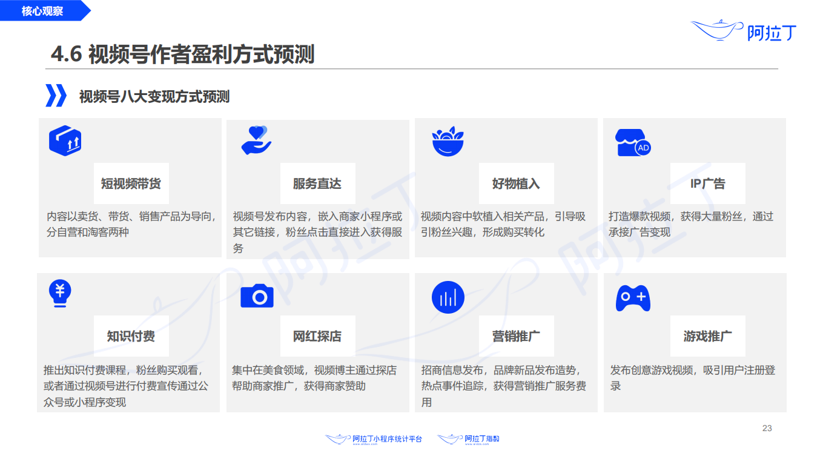Click the blue double-chevron icon beside 视频号八大变现方式预测
This screenshot has width=823, height=462.
click(56, 96)
